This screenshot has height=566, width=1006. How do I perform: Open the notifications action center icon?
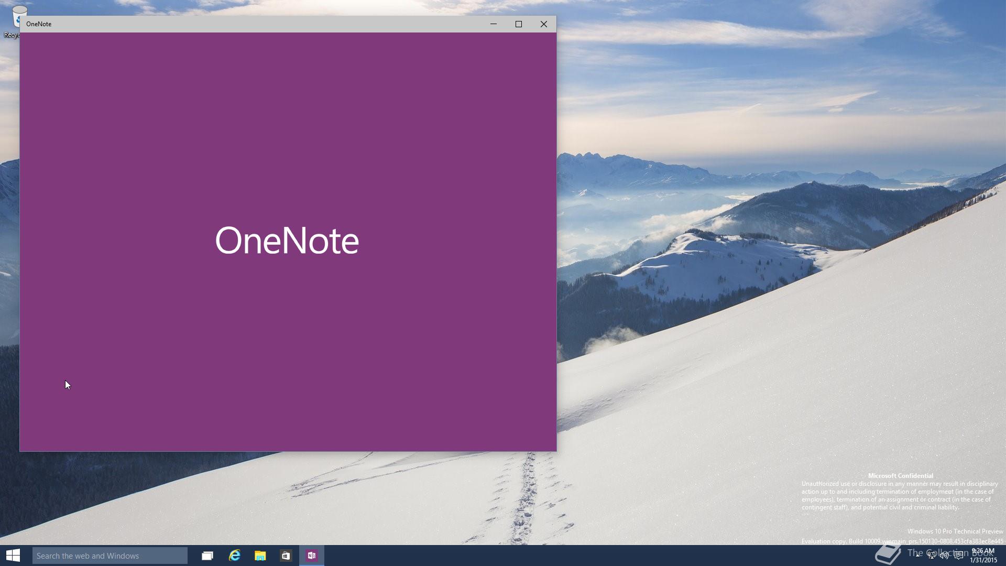(959, 556)
